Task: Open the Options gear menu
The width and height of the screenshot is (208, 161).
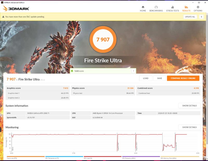Action: pos(198,9)
